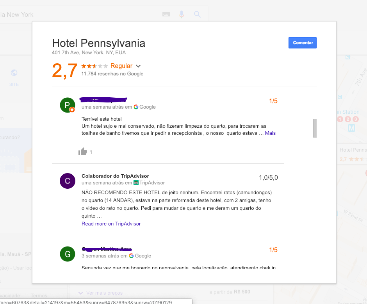Image resolution: width=367 pixels, height=304 pixels.
Task: Click the Google search input field
Action: [x=80, y=14]
